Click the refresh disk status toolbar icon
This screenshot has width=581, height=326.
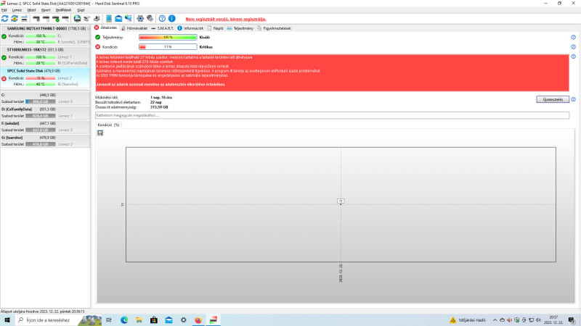point(5,19)
